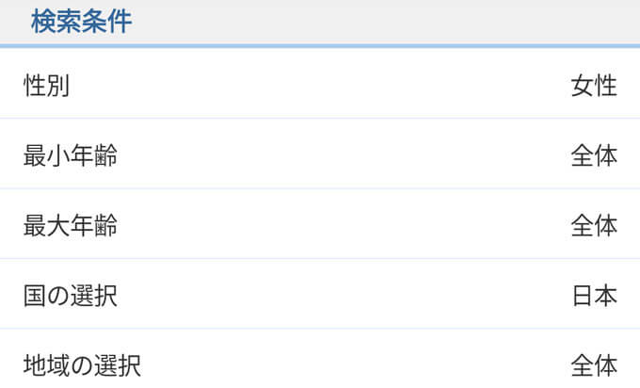Tap the 最小年齢 label
Image resolution: width=640 pixels, height=388 pixels.
[71, 155]
